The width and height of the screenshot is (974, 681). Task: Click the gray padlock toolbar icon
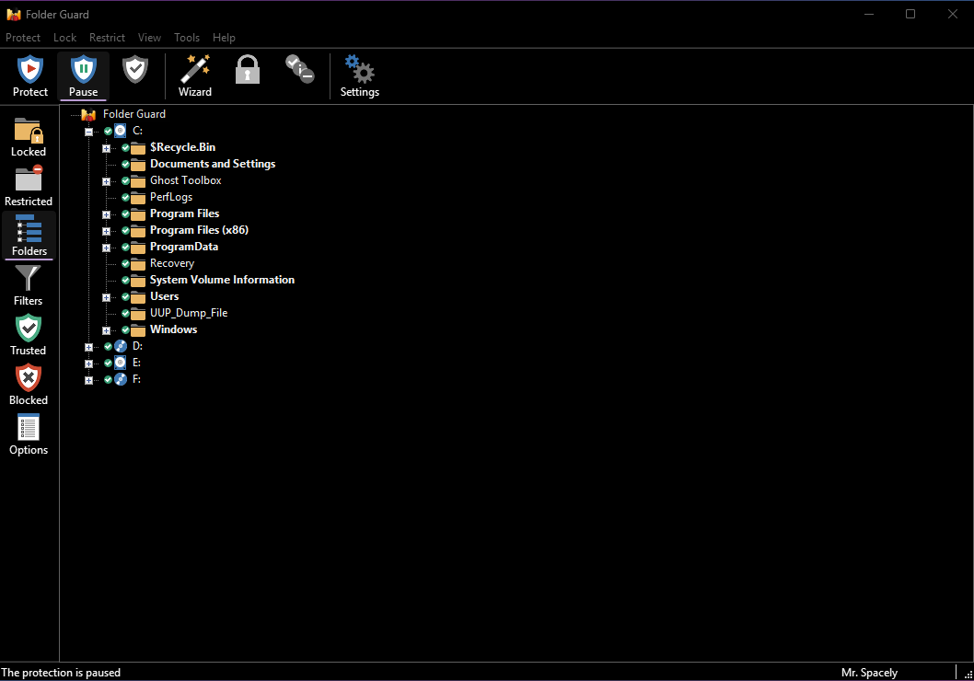[248, 69]
